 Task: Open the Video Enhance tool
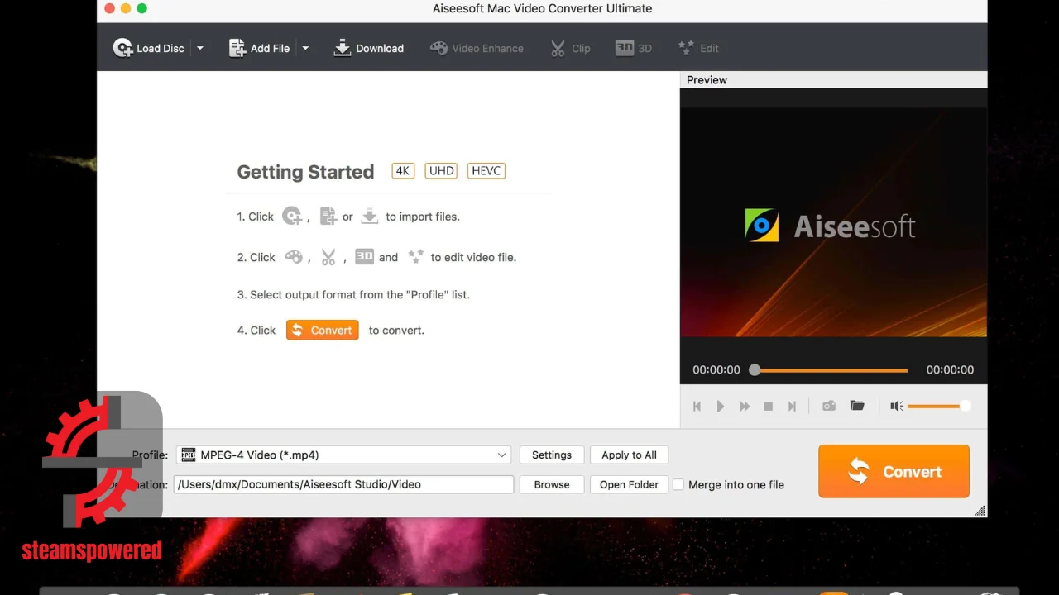click(477, 48)
